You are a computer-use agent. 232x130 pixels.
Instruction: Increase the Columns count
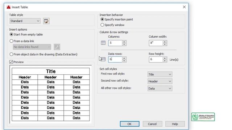tap(124, 42)
